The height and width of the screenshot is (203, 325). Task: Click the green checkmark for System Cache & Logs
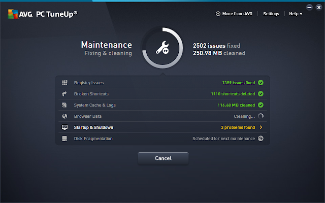pos(261,105)
